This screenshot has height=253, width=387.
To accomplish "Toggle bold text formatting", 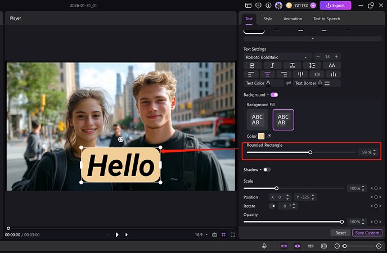I will pos(252,65).
